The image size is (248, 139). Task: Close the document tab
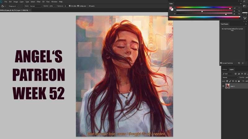tap(30, 10)
